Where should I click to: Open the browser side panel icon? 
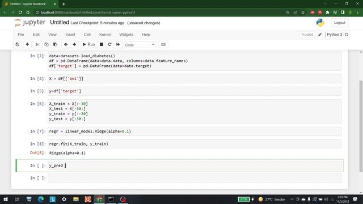pyautogui.click(x=343, y=12)
